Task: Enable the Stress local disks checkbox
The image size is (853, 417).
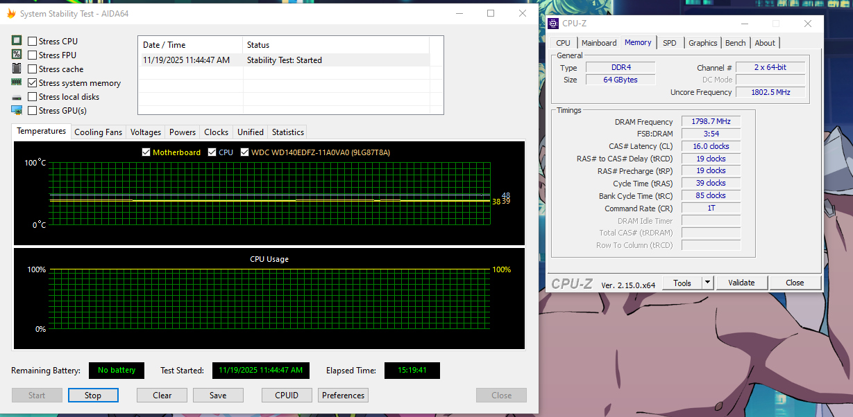Action: tap(32, 97)
